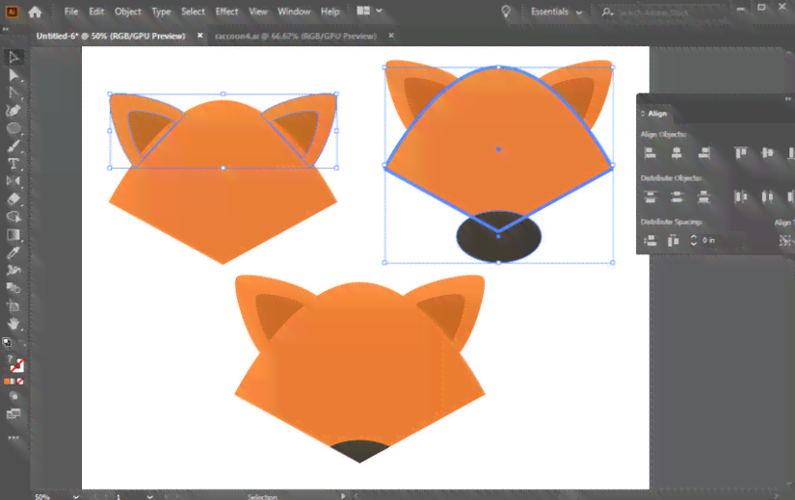
Task: Select the Paintbrush tool
Action: pos(13,146)
